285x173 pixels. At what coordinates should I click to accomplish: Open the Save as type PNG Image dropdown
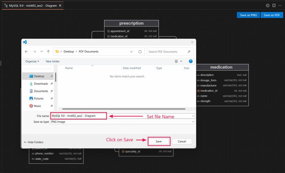tap(123, 122)
